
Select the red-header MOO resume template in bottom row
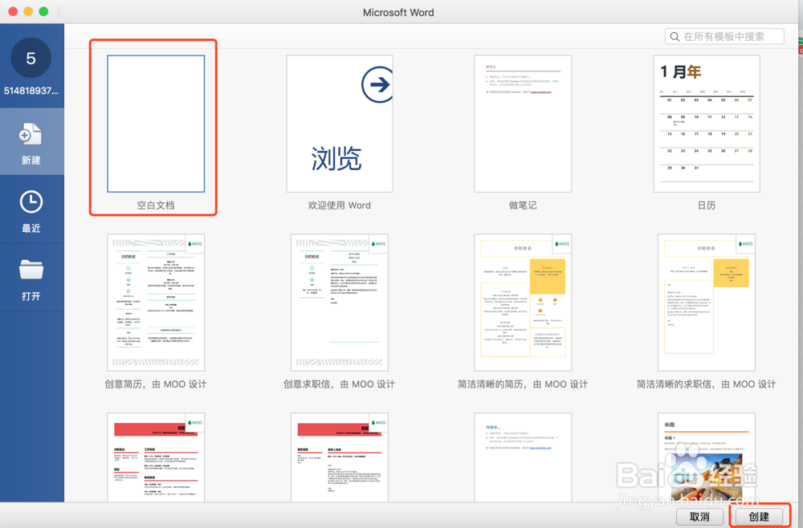click(156, 457)
